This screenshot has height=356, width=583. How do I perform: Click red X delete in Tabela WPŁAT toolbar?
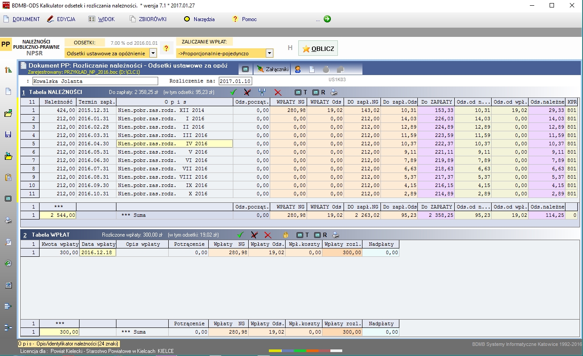click(268, 235)
